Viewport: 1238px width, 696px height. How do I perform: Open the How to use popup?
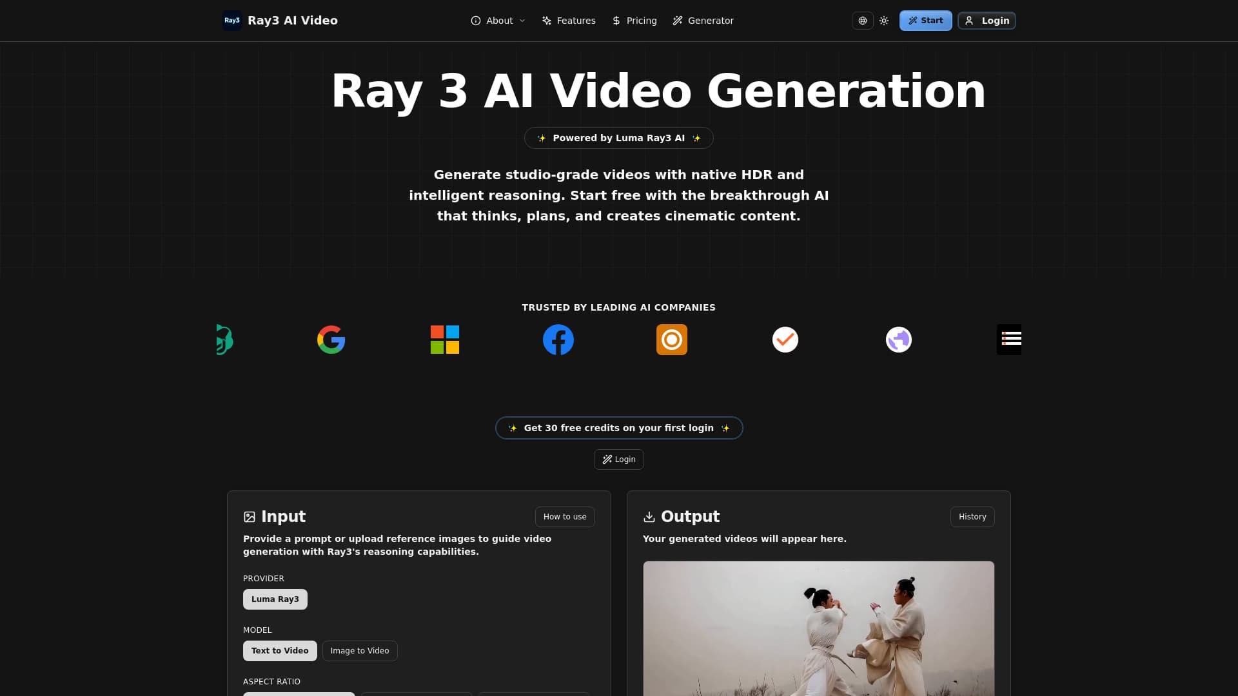(565, 516)
